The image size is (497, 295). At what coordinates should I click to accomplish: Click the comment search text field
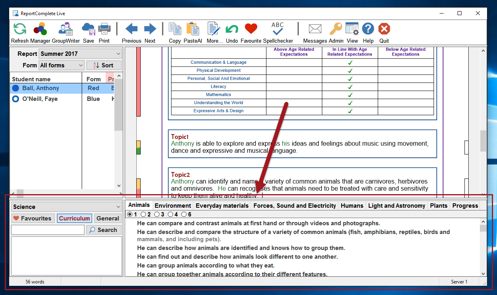[48, 230]
